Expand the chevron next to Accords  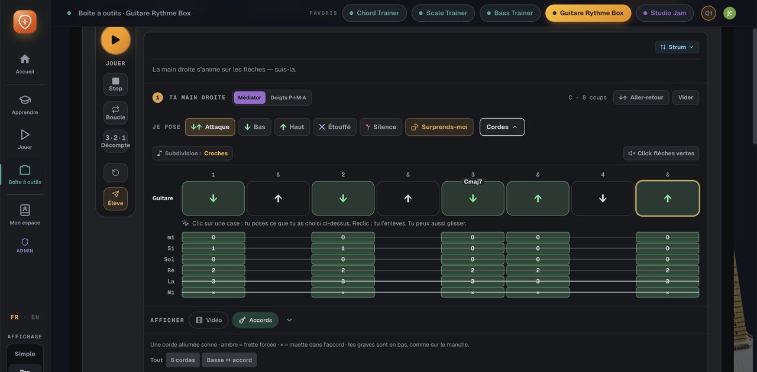(x=289, y=320)
